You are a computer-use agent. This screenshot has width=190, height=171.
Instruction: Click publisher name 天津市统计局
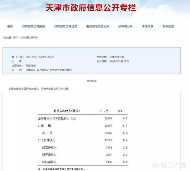tap(117, 57)
